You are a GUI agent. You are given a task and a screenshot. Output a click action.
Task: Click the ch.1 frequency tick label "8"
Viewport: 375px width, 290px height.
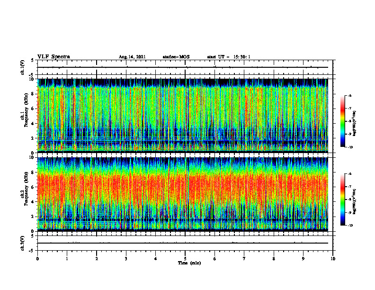33,94
